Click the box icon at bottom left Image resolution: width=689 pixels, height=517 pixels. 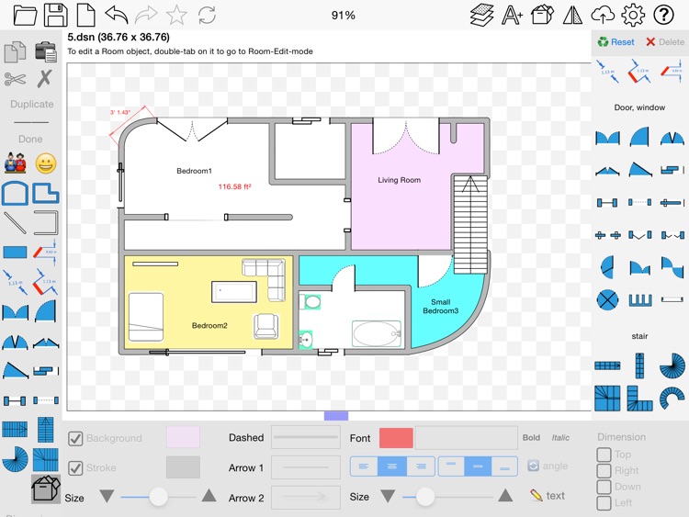[46, 489]
